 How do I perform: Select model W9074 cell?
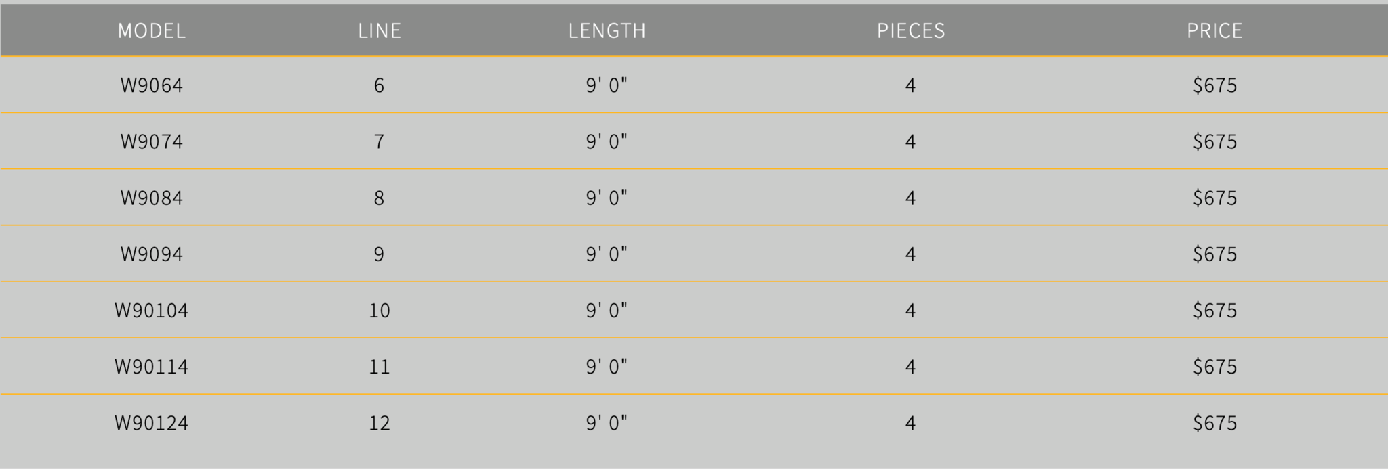coord(152,141)
